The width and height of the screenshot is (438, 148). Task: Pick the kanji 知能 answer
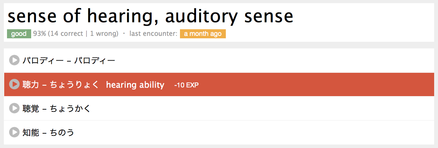[x=30, y=133]
